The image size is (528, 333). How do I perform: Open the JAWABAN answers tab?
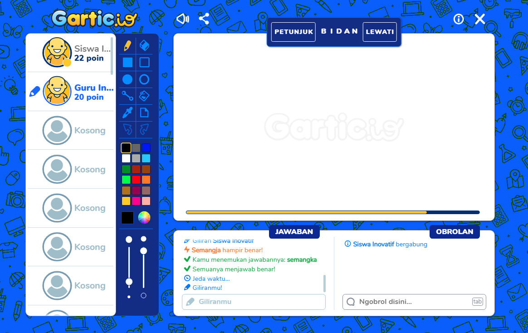[x=294, y=232]
